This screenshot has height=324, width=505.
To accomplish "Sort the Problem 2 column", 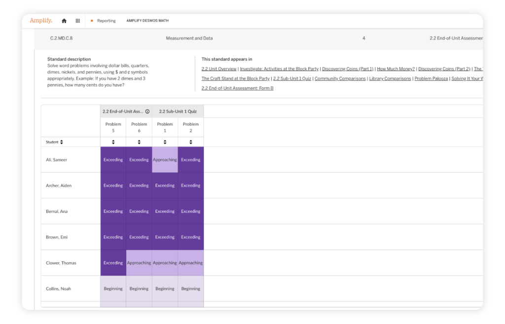I will click(191, 142).
